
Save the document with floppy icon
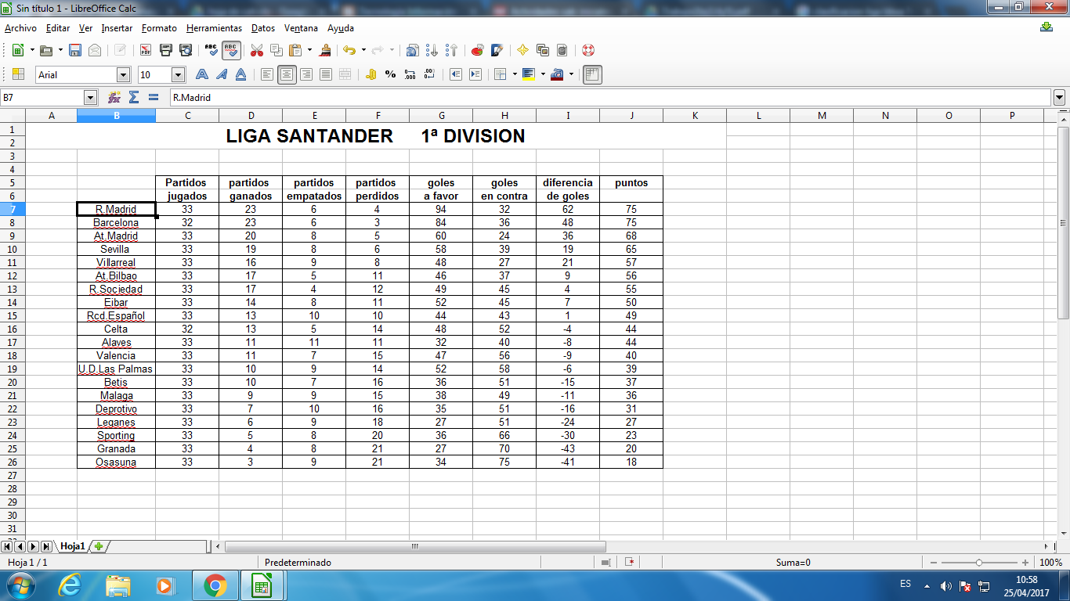click(x=75, y=50)
